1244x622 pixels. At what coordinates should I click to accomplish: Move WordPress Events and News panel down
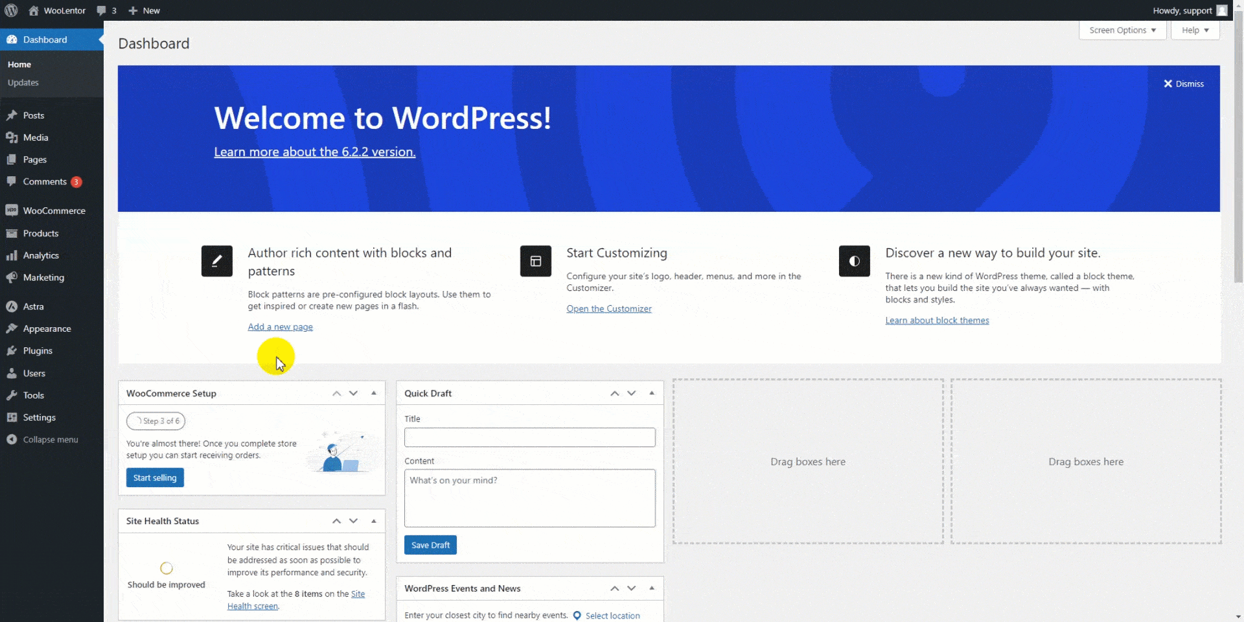[632, 588]
